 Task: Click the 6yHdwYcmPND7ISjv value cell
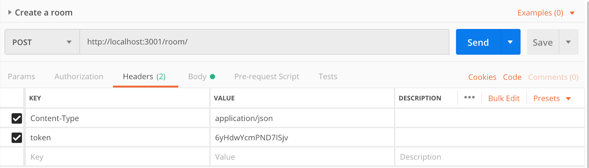(x=302, y=138)
